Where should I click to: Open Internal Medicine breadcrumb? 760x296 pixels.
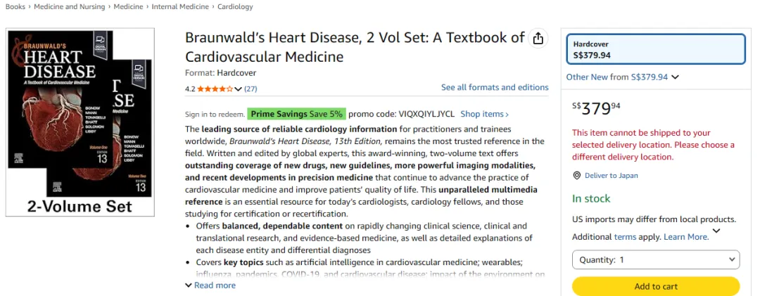180,7
